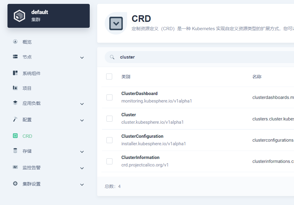Click the system components icon
This screenshot has height=205, width=294.
point(15,73)
